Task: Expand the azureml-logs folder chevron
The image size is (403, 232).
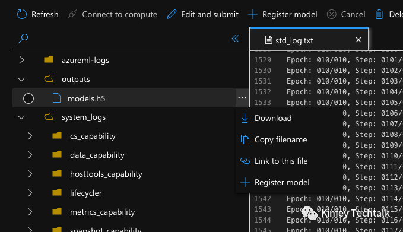Action: pyautogui.click(x=22, y=60)
